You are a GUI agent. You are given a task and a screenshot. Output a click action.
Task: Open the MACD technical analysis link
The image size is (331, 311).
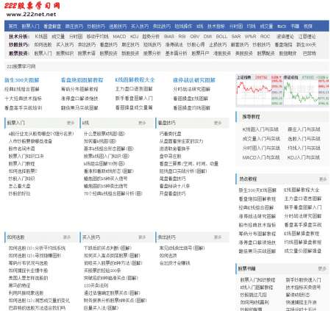tap(119, 37)
